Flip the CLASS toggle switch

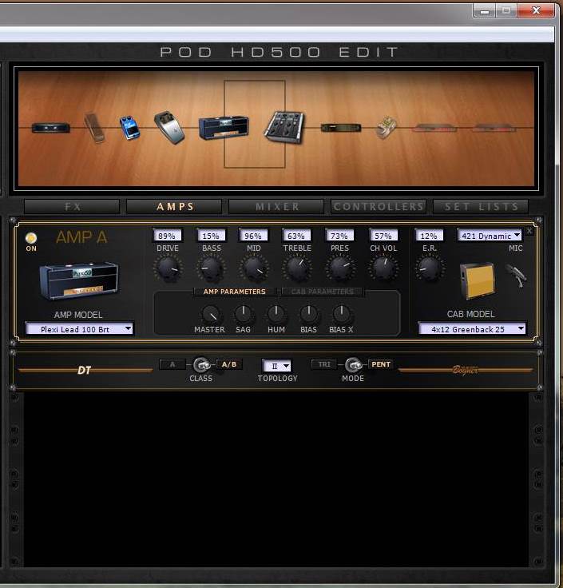tap(201, 364)
